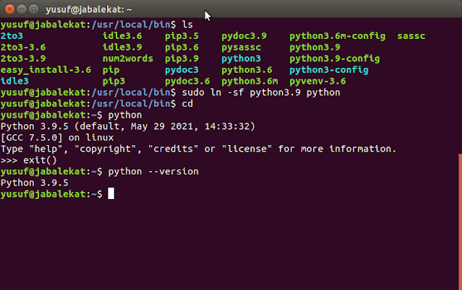
Task: Click the python3-config symlink name
Action: pyautogui.click(x=329, y=70)
